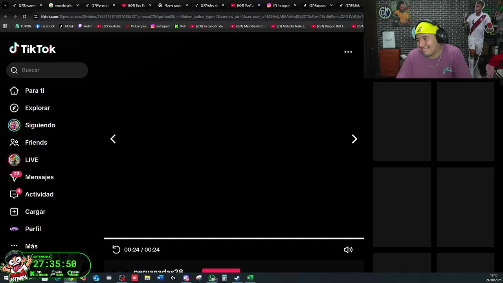Open Outlook from the taskbar
This screenshot has height=283, width=503.
click(96, 278)
